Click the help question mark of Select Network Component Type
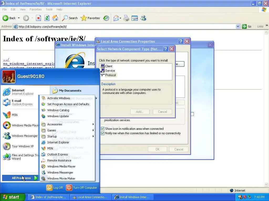 tap(165, 49)
